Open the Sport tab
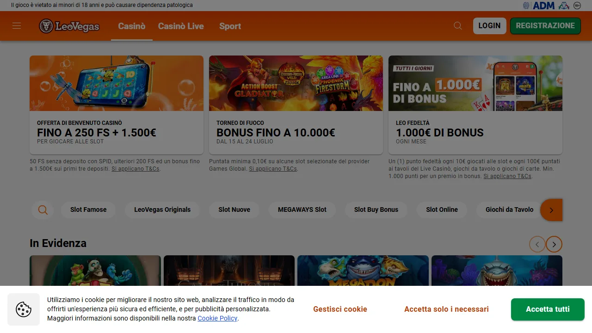The height and width of the screenshot is (333, 592). [230, 26]
